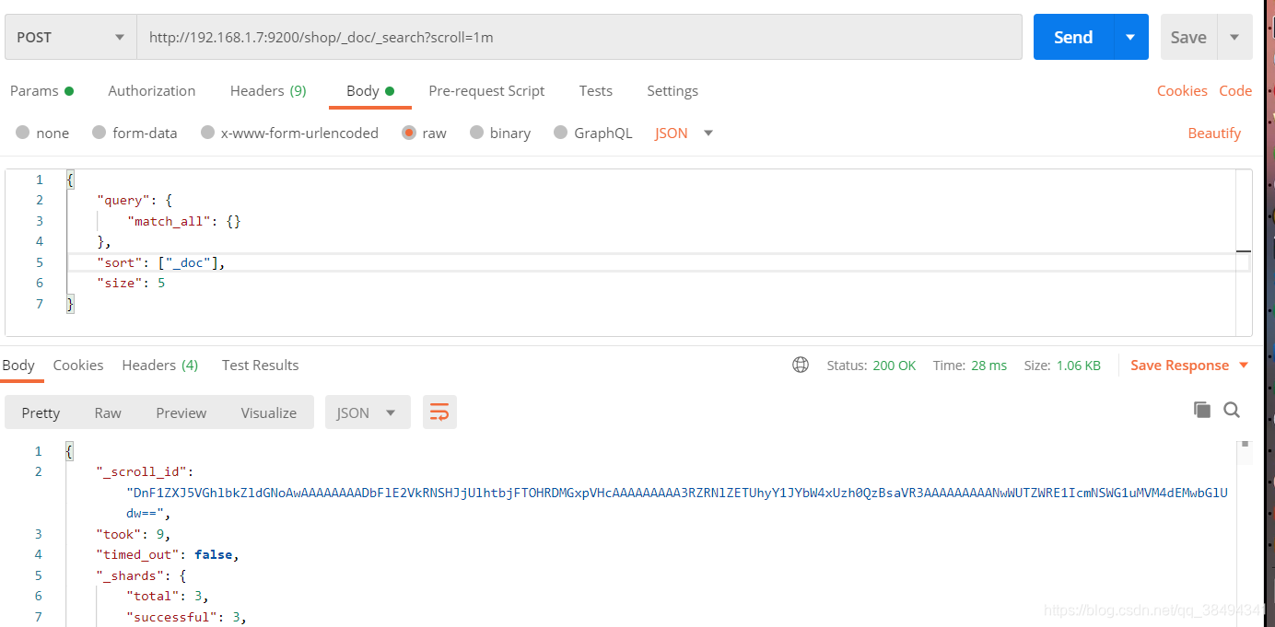Click the request URL input field
Screen dimensions: 1275x627
point(579,37)
